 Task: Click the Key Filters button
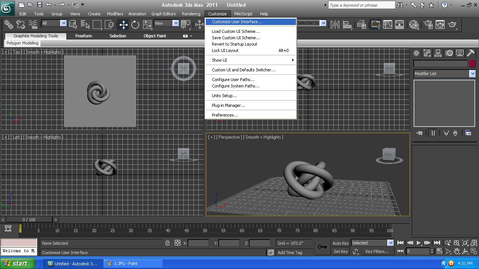tap(377, 251)
